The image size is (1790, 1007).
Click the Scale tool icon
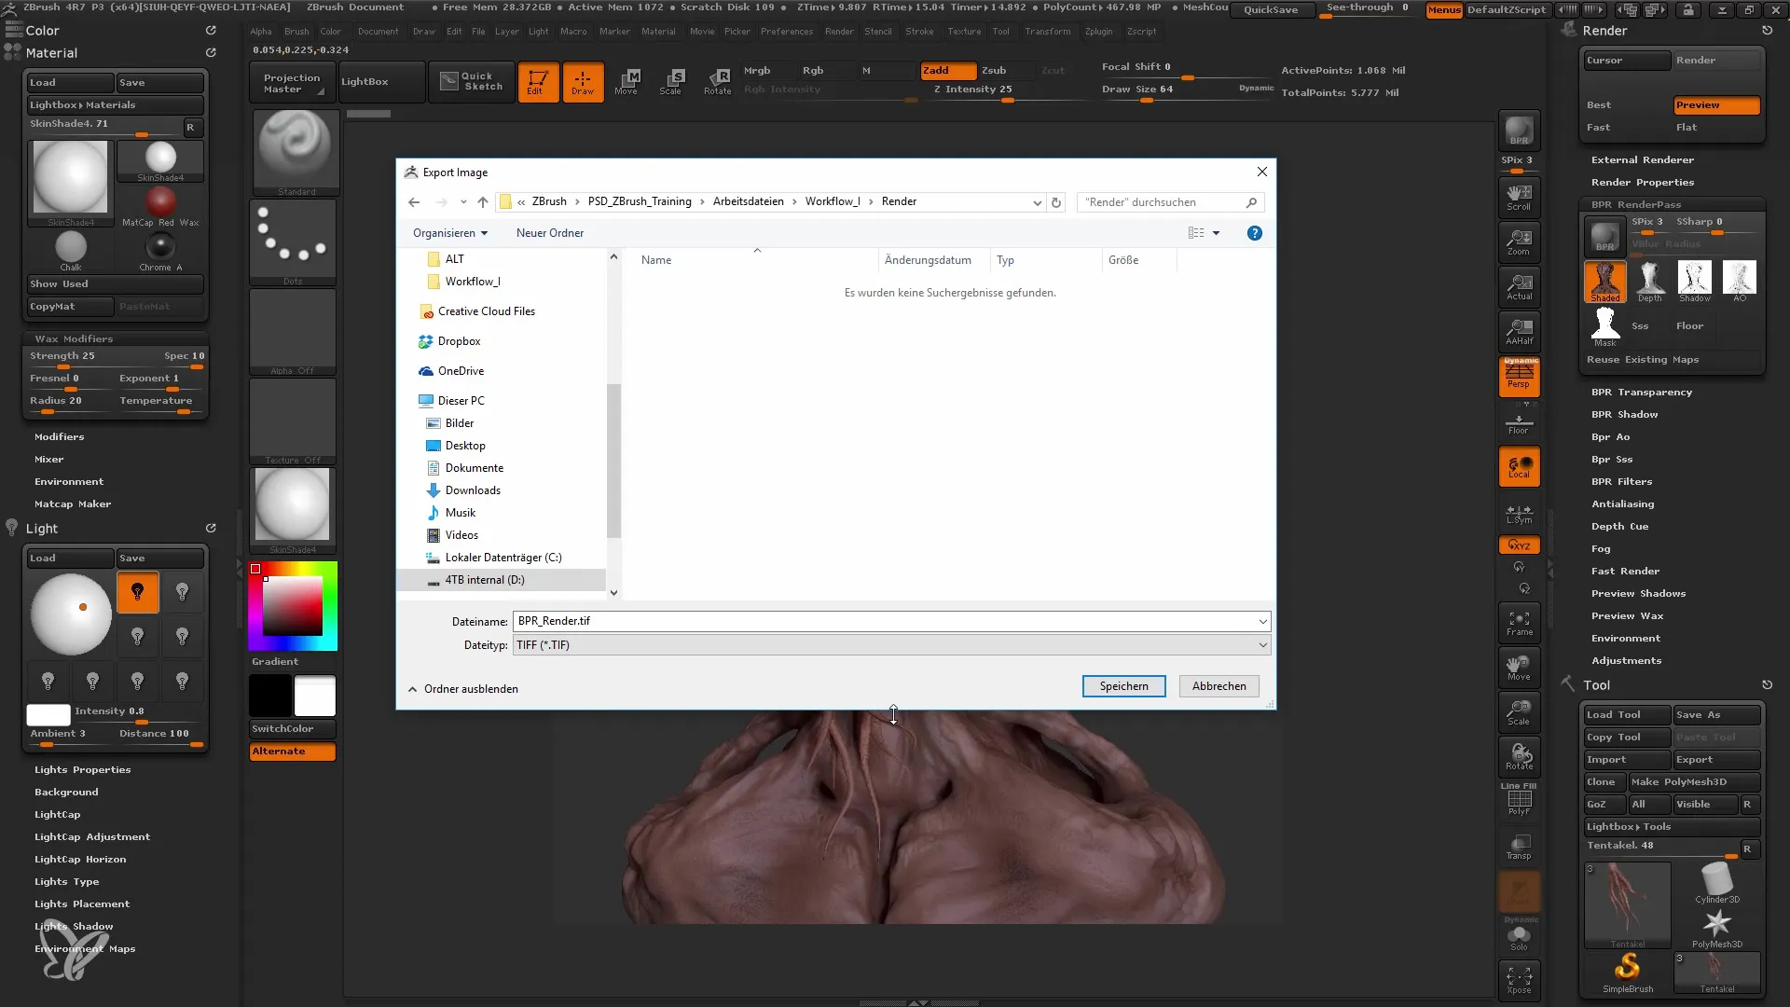click(x=672, y=78)
